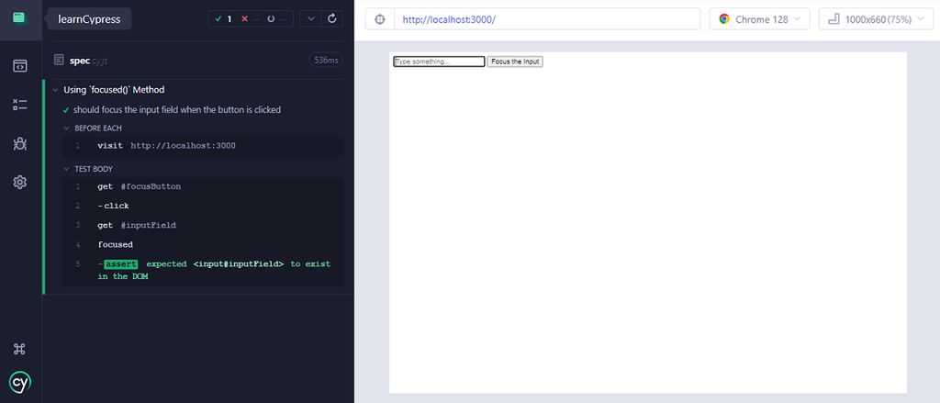The height and width of the screenshot is (403, 940).
Task: Click the assert expected input#inputField command
Action: [203, 270]
